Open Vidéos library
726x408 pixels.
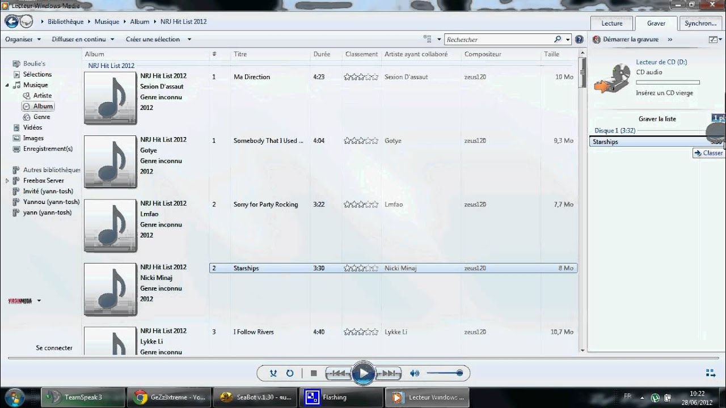[x=32, y=127]
